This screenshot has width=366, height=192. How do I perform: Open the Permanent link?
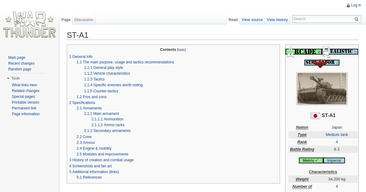[x=24, y=108]
